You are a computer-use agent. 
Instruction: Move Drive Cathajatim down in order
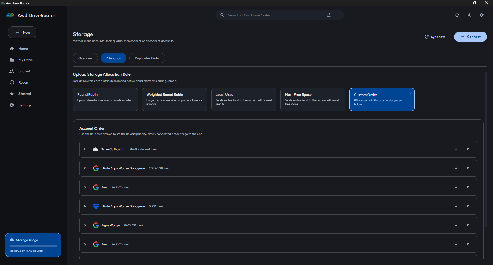pyautogui.click(x=468, y=149)
